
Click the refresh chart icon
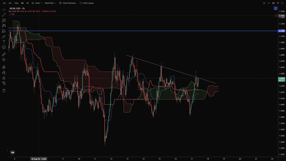pyautogui.click(x=278, y=3)
